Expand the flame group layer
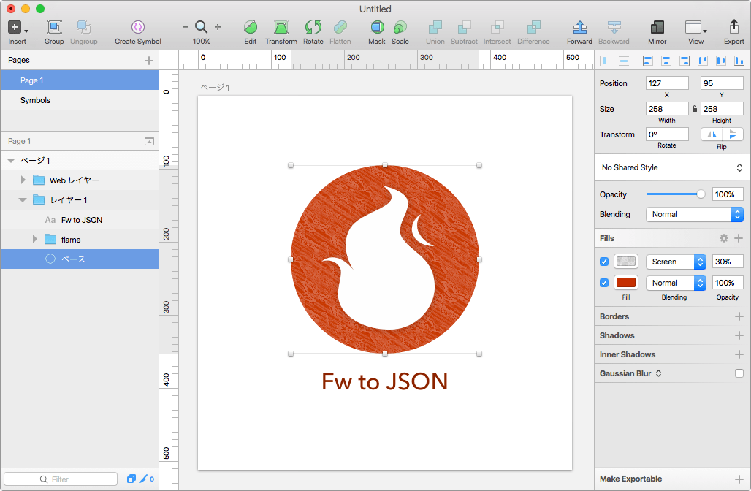Image resolution: width=751 pixels, height=491 pixels. click(x=35, y=240)
